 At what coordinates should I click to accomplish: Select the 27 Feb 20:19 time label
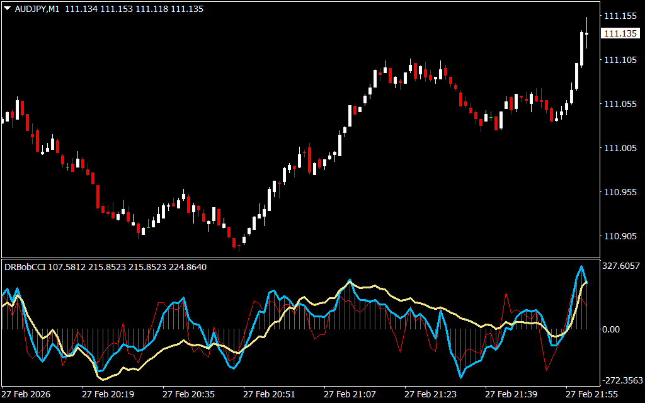coord(108,394)
